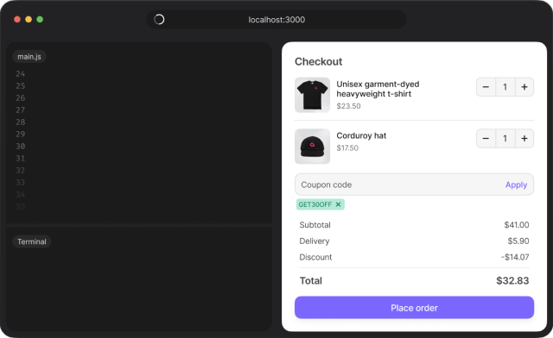The width and height of the screenshot is (553, 338).
Task: Click the green maximize window button
Action: tap(40, 19)
